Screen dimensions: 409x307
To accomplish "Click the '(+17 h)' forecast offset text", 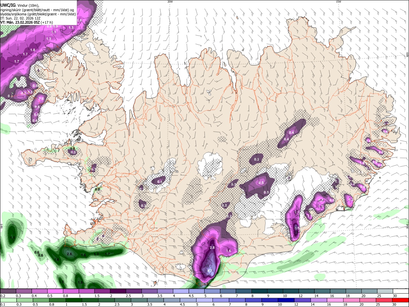I will 46,23.
